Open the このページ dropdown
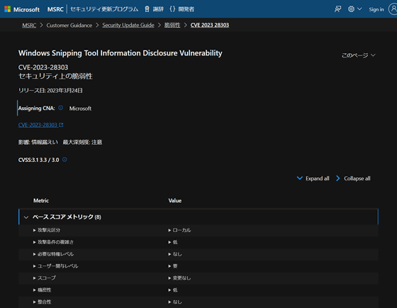397x308 pixels. point(358,55)
